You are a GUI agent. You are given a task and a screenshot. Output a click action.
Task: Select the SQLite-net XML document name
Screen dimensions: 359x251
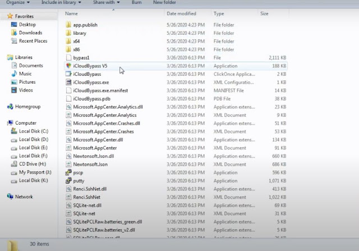pos(84,213)
